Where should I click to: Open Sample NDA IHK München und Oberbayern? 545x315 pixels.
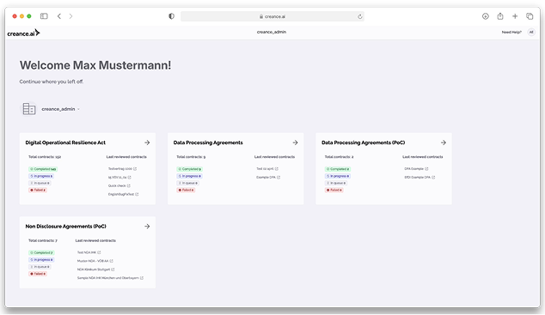click(x=108, y=278)
